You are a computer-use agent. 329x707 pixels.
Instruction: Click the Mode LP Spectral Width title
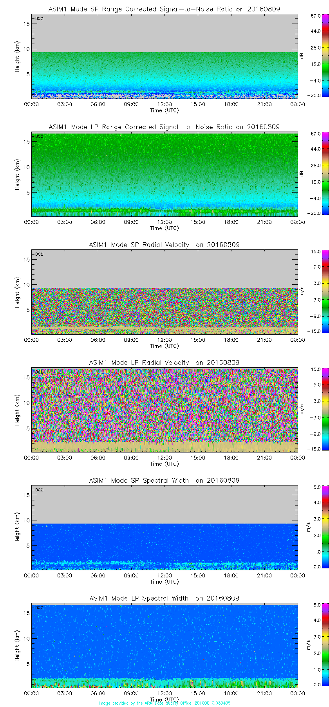[x=164, y=598]
